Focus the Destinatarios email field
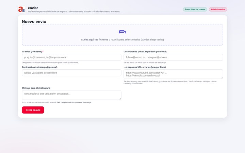This screenshot has height=153, width=245. pos(173,57)
